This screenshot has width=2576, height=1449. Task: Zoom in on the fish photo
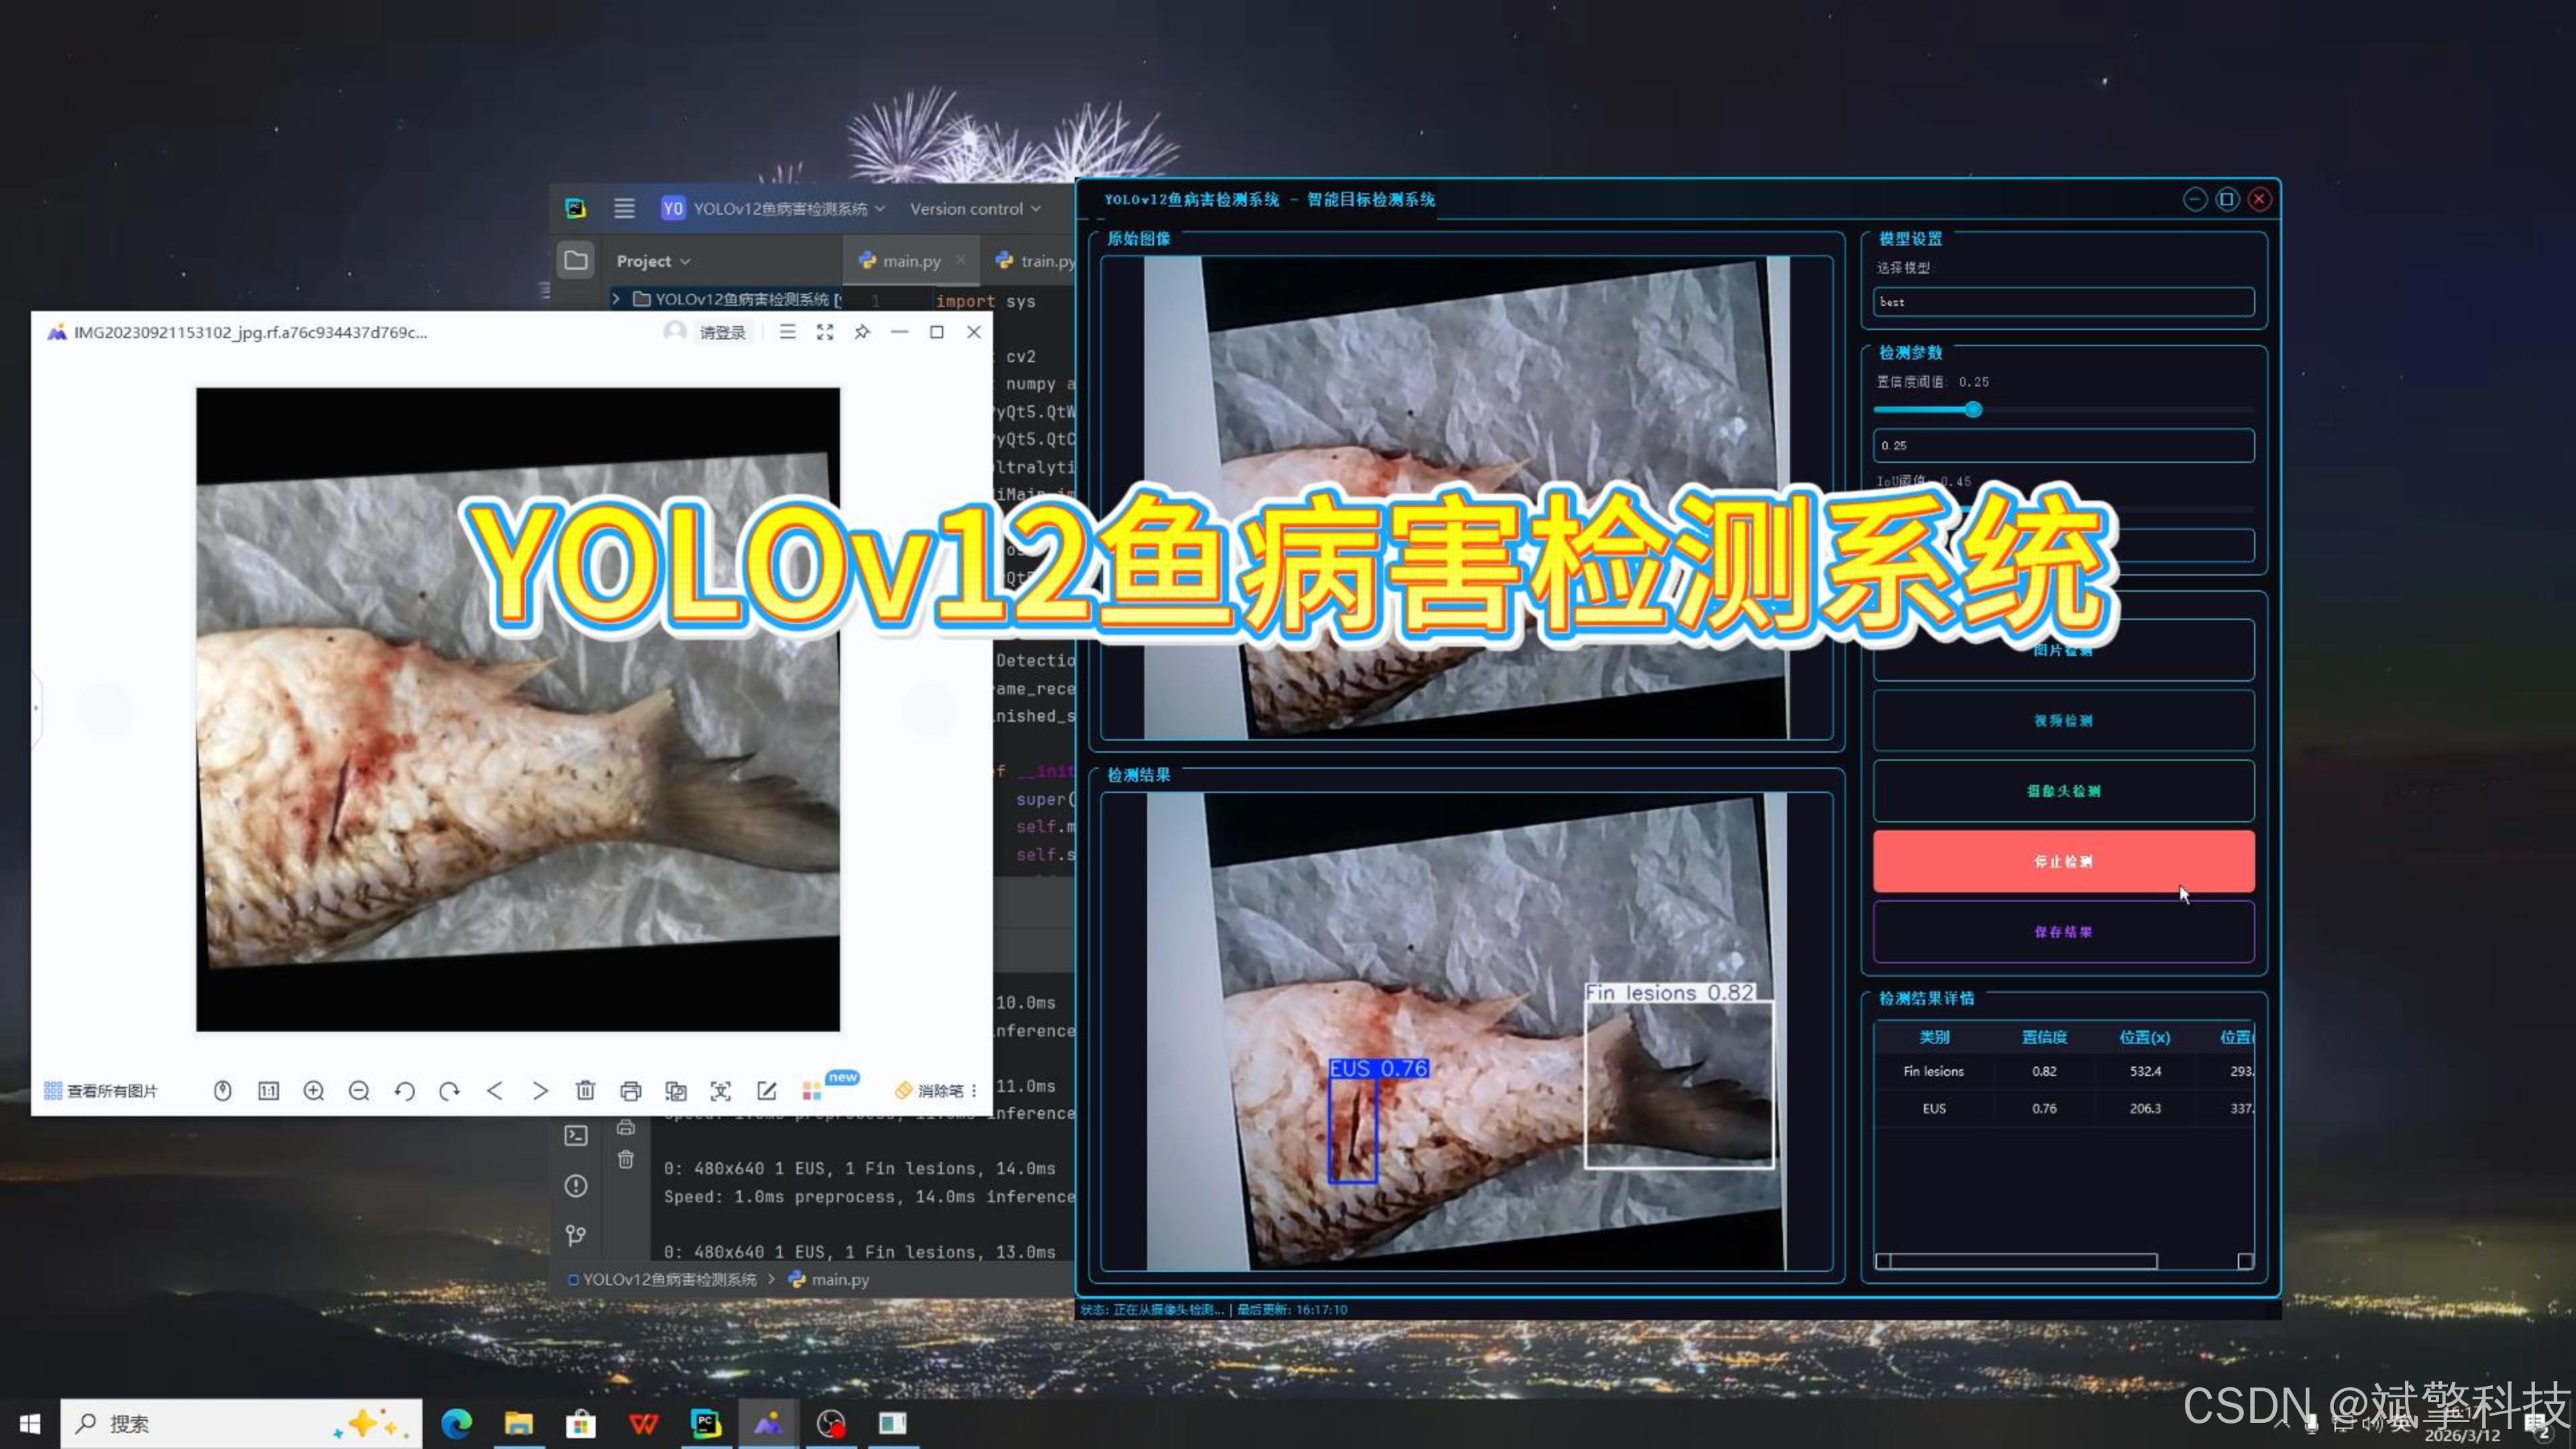coord(314,1091)
